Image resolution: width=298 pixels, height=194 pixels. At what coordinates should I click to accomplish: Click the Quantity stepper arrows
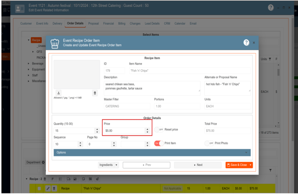click(x=97, y=130)
